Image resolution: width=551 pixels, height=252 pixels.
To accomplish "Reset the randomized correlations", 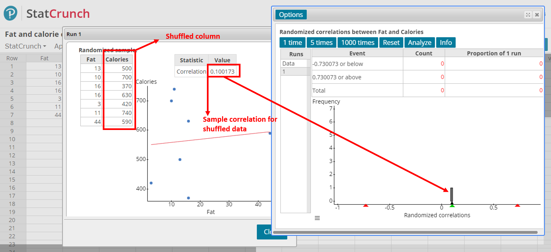I will [x=391, y=42].
